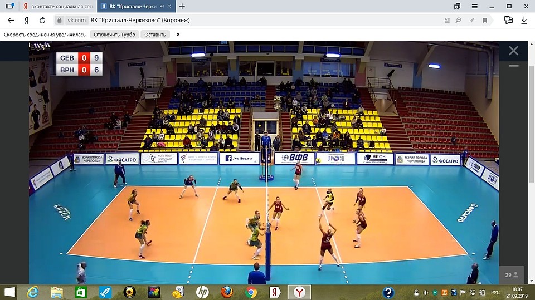Open Action Center flag tray icon
This screenshot has height=300, width=535.
pos(463,293)
